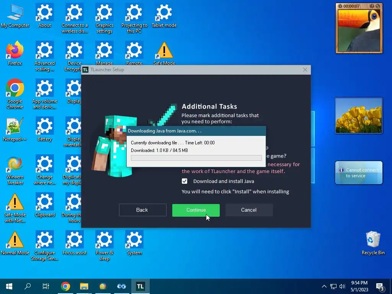This screenshot has width=392, height=294.
Task: Select the Normal Mode shortcut
Action: (x=15, y=243)
